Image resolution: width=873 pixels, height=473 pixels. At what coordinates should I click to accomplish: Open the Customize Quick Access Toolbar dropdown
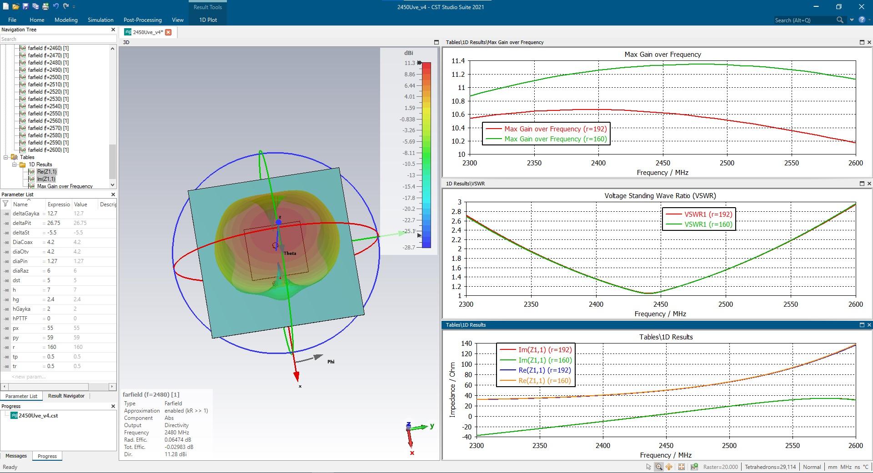pyautogui.click(x=74, y=7)
